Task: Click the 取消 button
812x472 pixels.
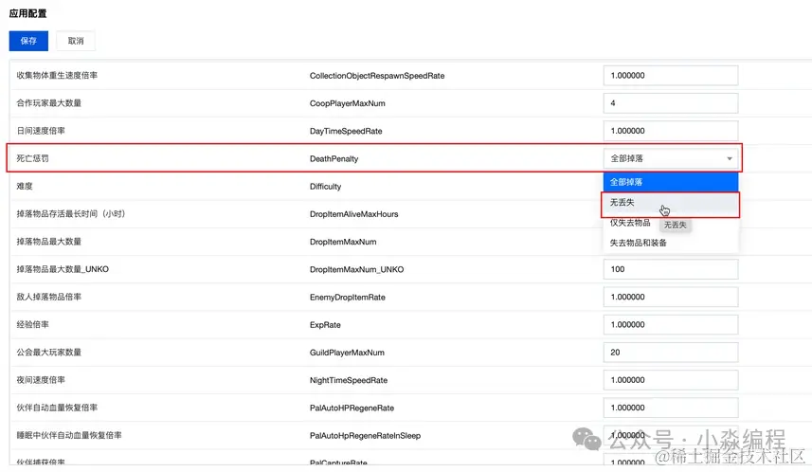Action: coord(76,41)
